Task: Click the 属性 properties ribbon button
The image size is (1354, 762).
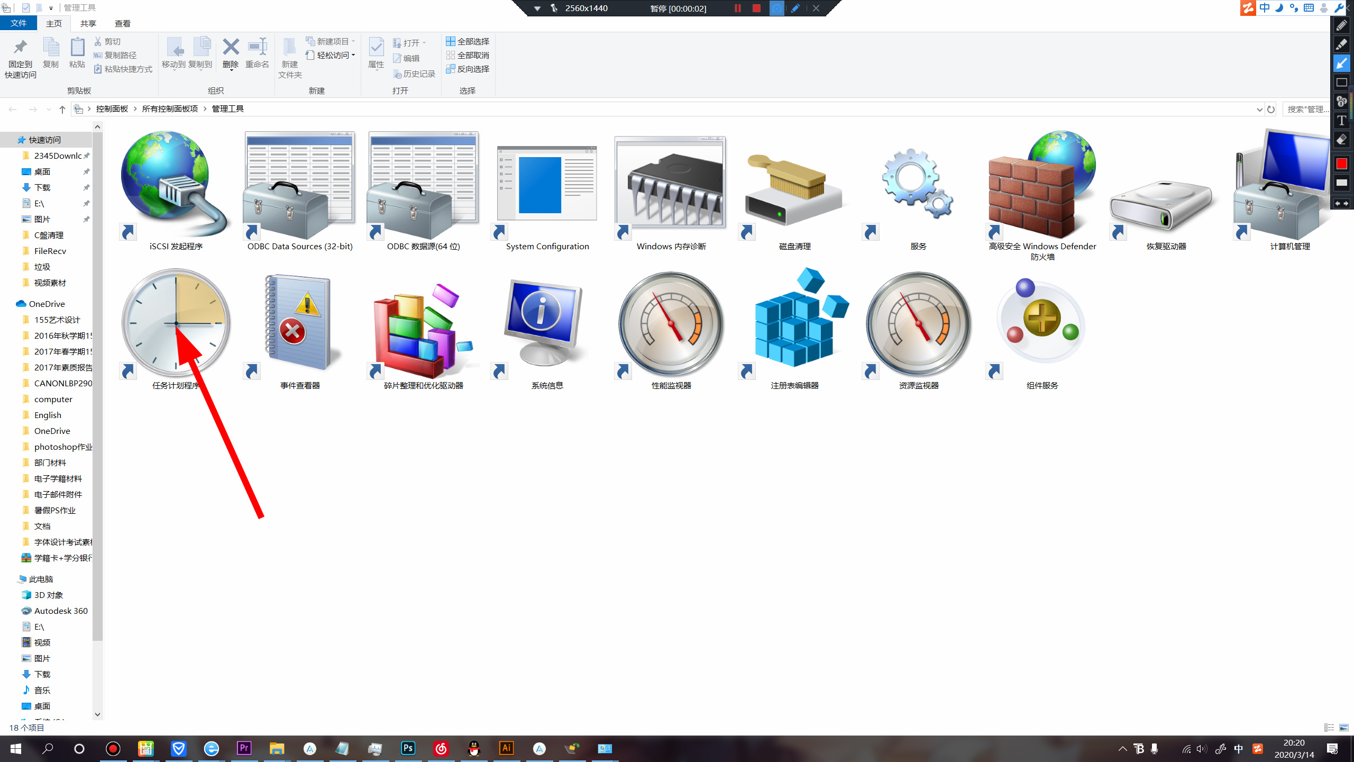Action: pos(376,53)
